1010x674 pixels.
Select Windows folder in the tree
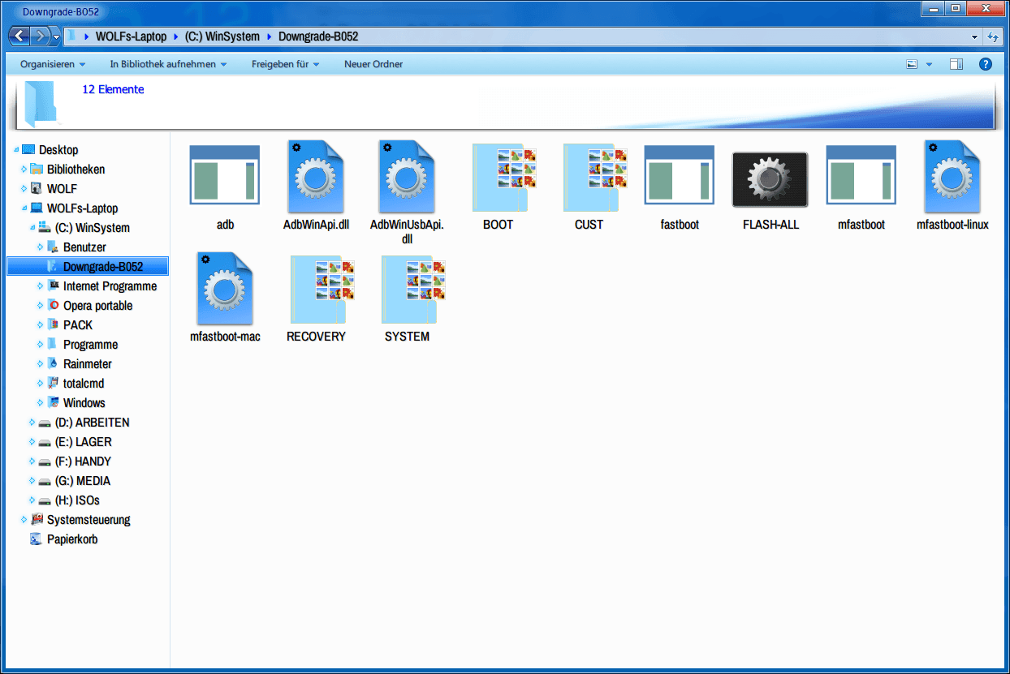pyautogui.click(x=84, y=403)
